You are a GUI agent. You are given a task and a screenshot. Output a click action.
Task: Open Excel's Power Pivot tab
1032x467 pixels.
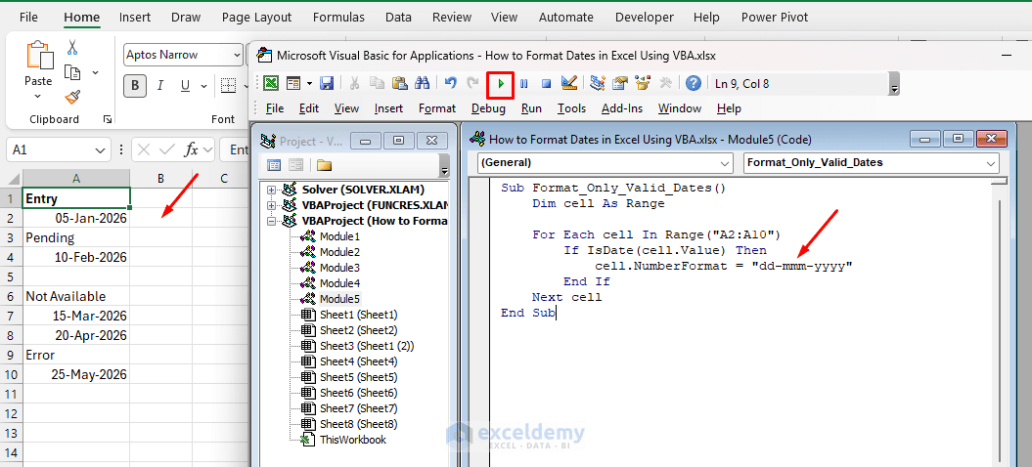point(775,18)
